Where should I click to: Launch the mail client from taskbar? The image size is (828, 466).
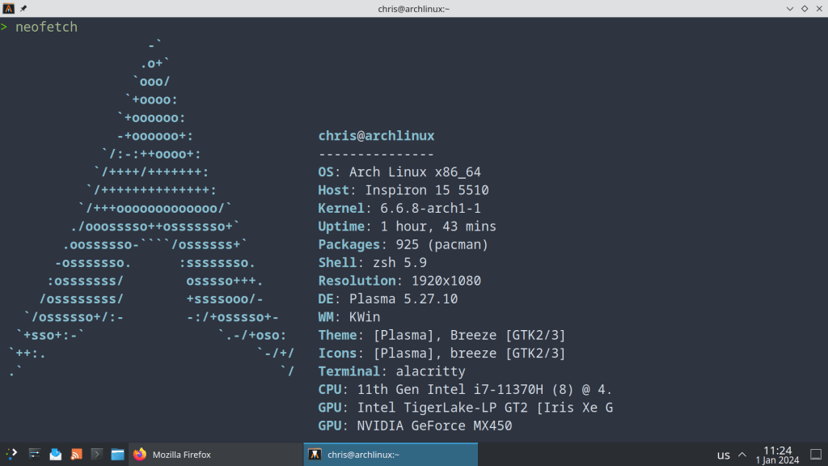click(56, 455)
